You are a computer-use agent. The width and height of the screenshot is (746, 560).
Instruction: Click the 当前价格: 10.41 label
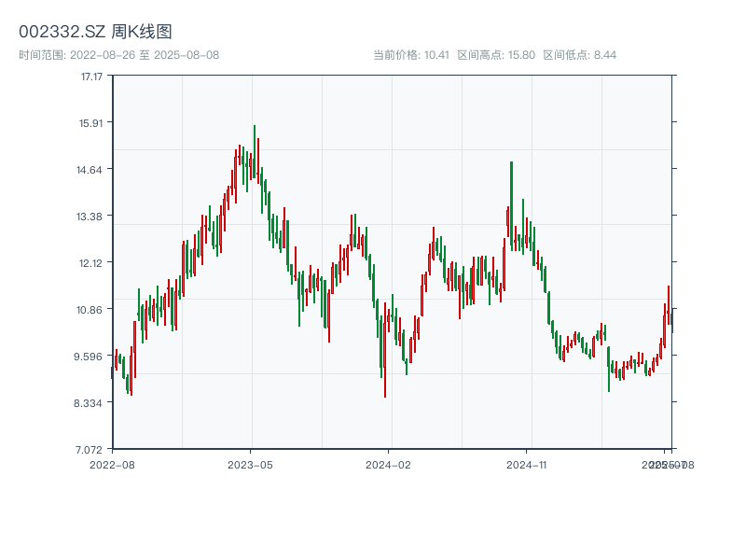pyautogui.click(x=411, y=55)
